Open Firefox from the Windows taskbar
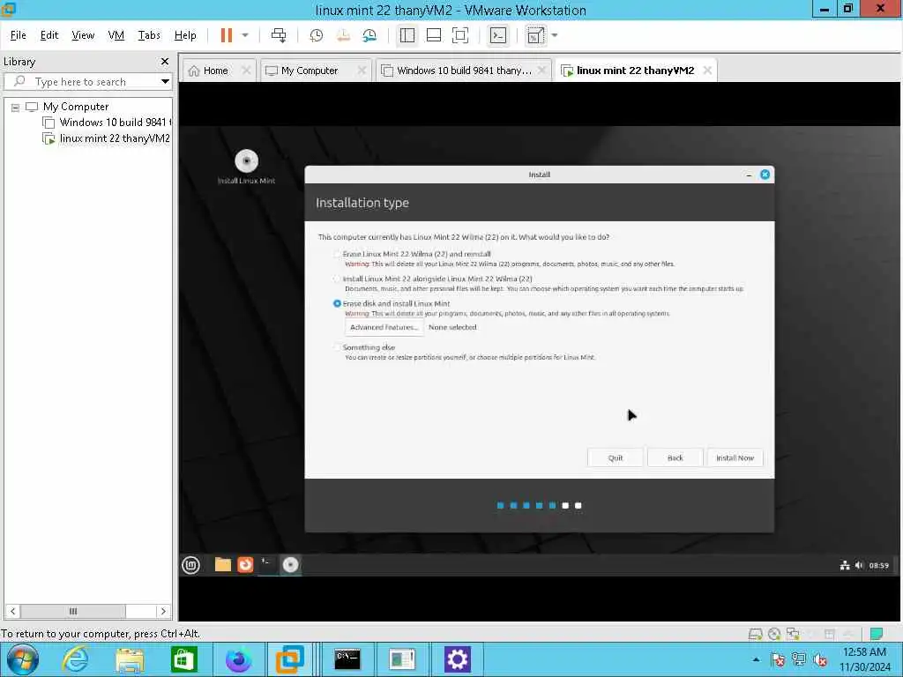The height and width of the screenshot is (677, 903). tap(238, 659)
